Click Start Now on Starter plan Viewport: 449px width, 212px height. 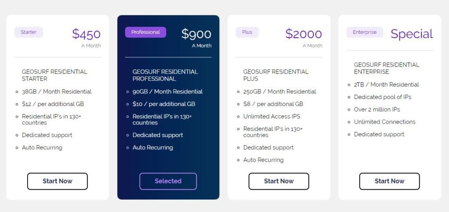coord(57,181)
